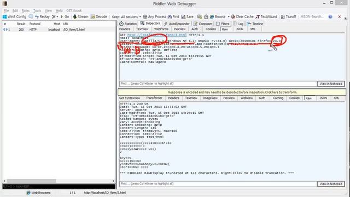The height and width of the screenshot is (197, 350).
Task: Click Web Browsers status bar filter
Action: 39,193
